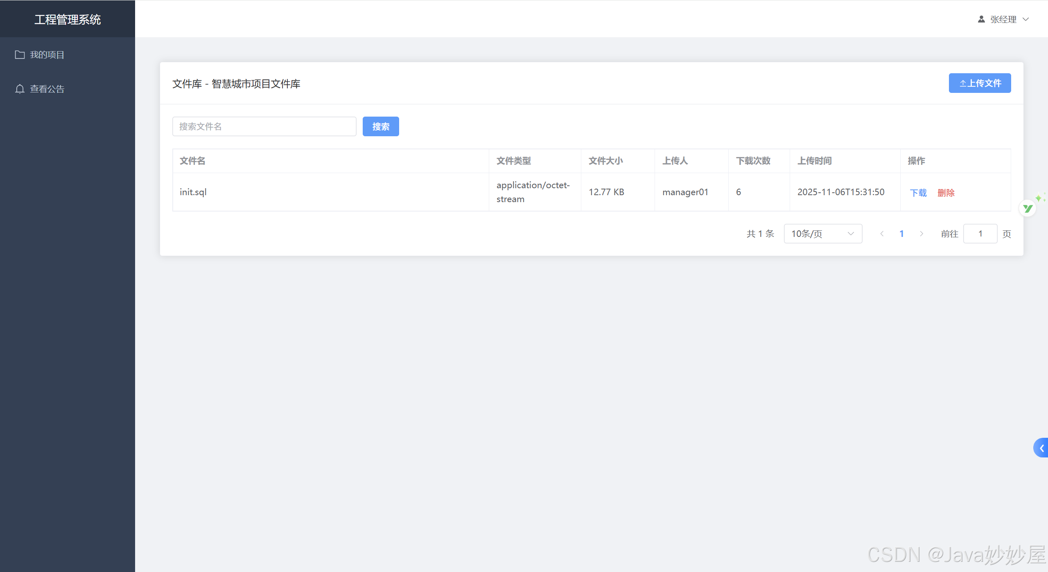This screenshot has height=572, width=1048.
Task: Click the download count value 6
Action: click(739, 192)
